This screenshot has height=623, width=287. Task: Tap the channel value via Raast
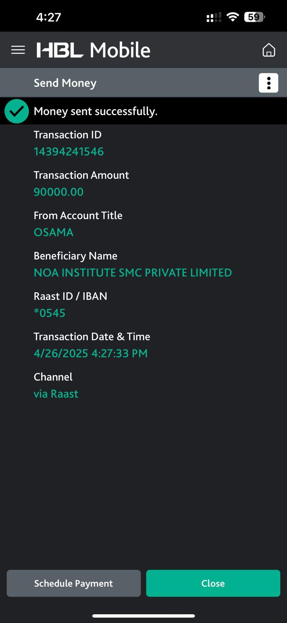click(56, 394)
